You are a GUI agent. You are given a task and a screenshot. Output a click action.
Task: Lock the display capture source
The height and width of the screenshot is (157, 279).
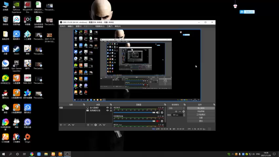111,108
